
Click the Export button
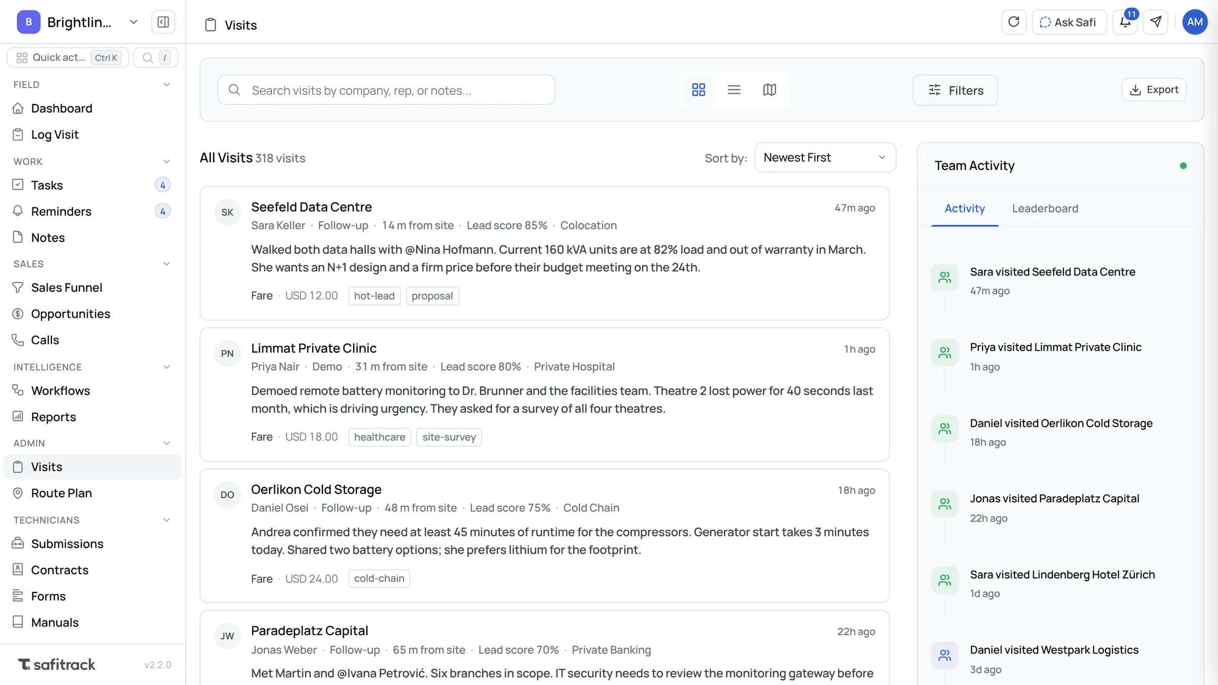[1154, 90]
